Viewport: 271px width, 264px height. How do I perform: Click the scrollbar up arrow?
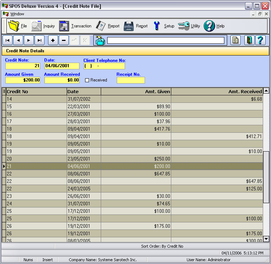[266, 91]
